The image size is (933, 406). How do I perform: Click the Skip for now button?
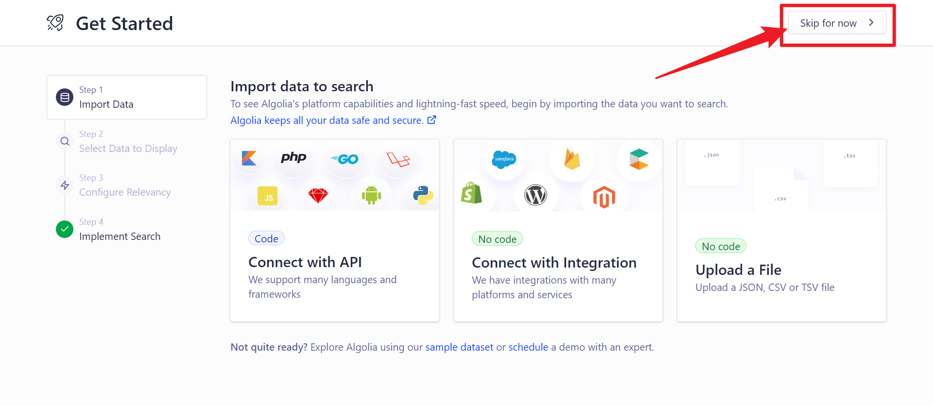pos(837,23)
